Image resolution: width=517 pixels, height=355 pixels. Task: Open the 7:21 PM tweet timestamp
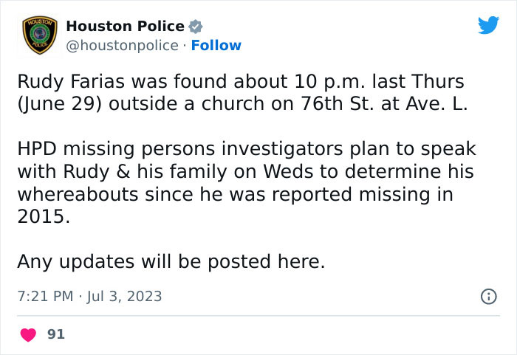(x=45, y=297)
